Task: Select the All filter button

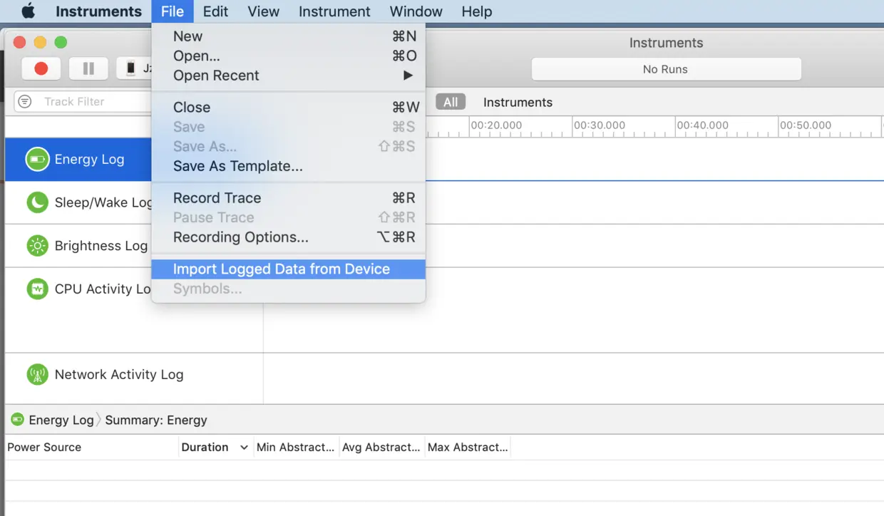Action: coord(451,102)
